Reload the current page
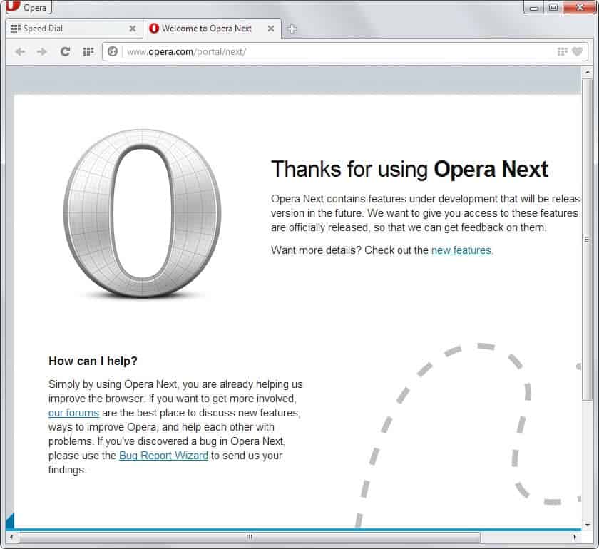The height and width of the screenshot is (549, 599). [x=64, y=51]
